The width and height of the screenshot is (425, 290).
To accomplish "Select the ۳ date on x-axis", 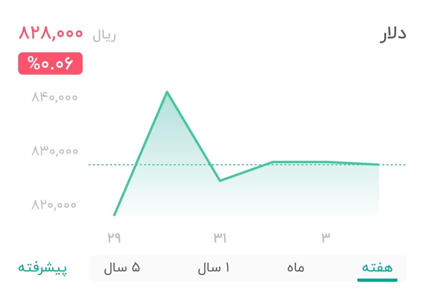I will (326, 237).
